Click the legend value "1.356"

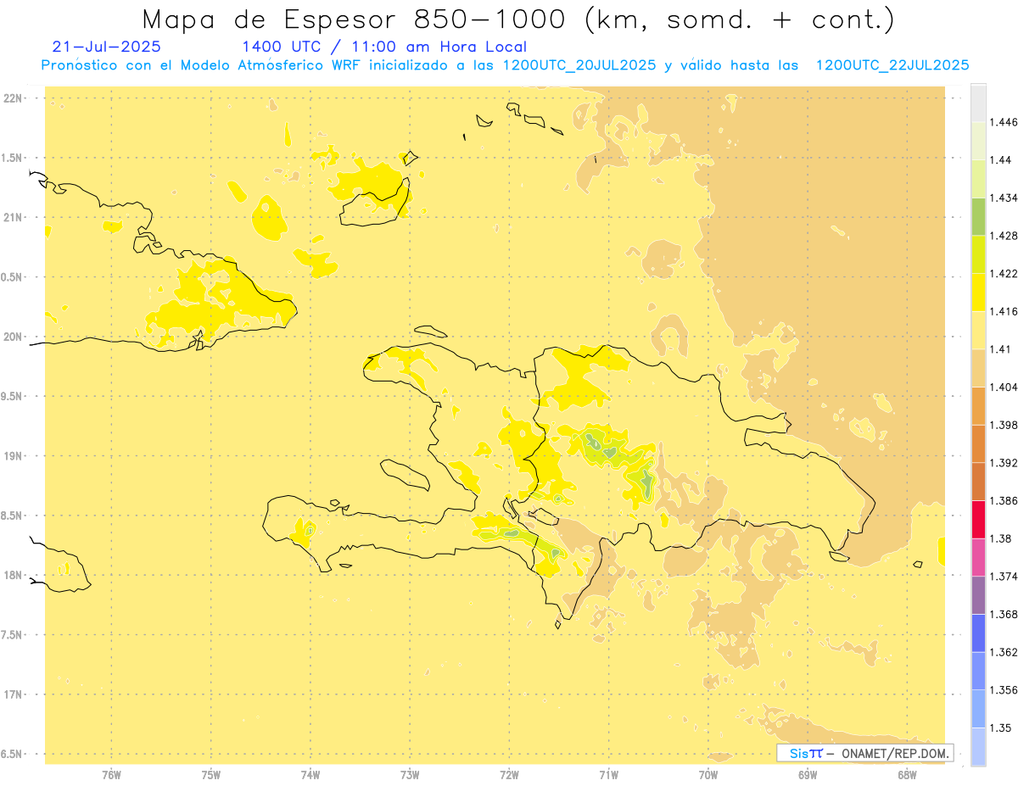[x=1004, y=689]
